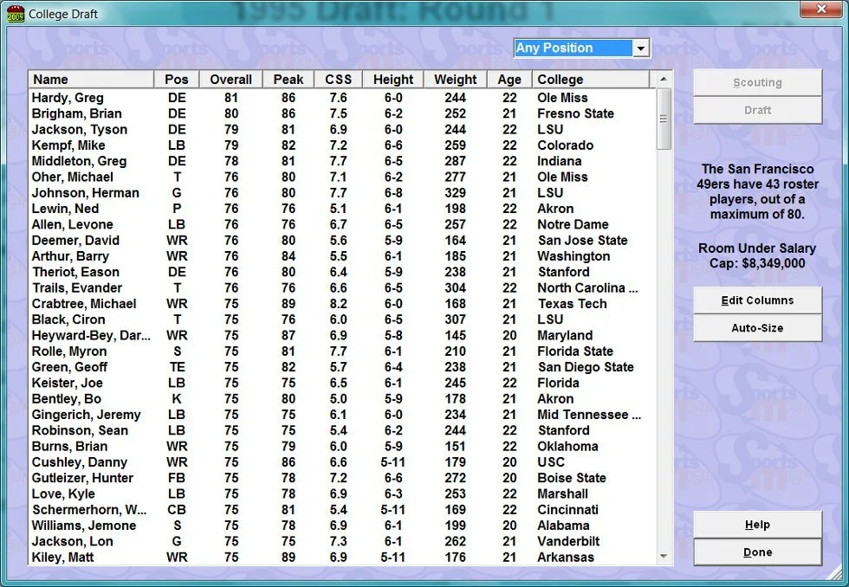Sort the list by Weight
The image size is (849, 587).
pyautogui.click(x=455, y=78)
